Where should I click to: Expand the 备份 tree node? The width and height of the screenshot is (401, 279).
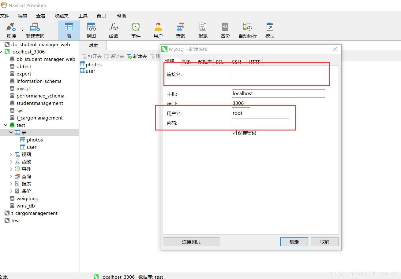[x=11, y=191]
